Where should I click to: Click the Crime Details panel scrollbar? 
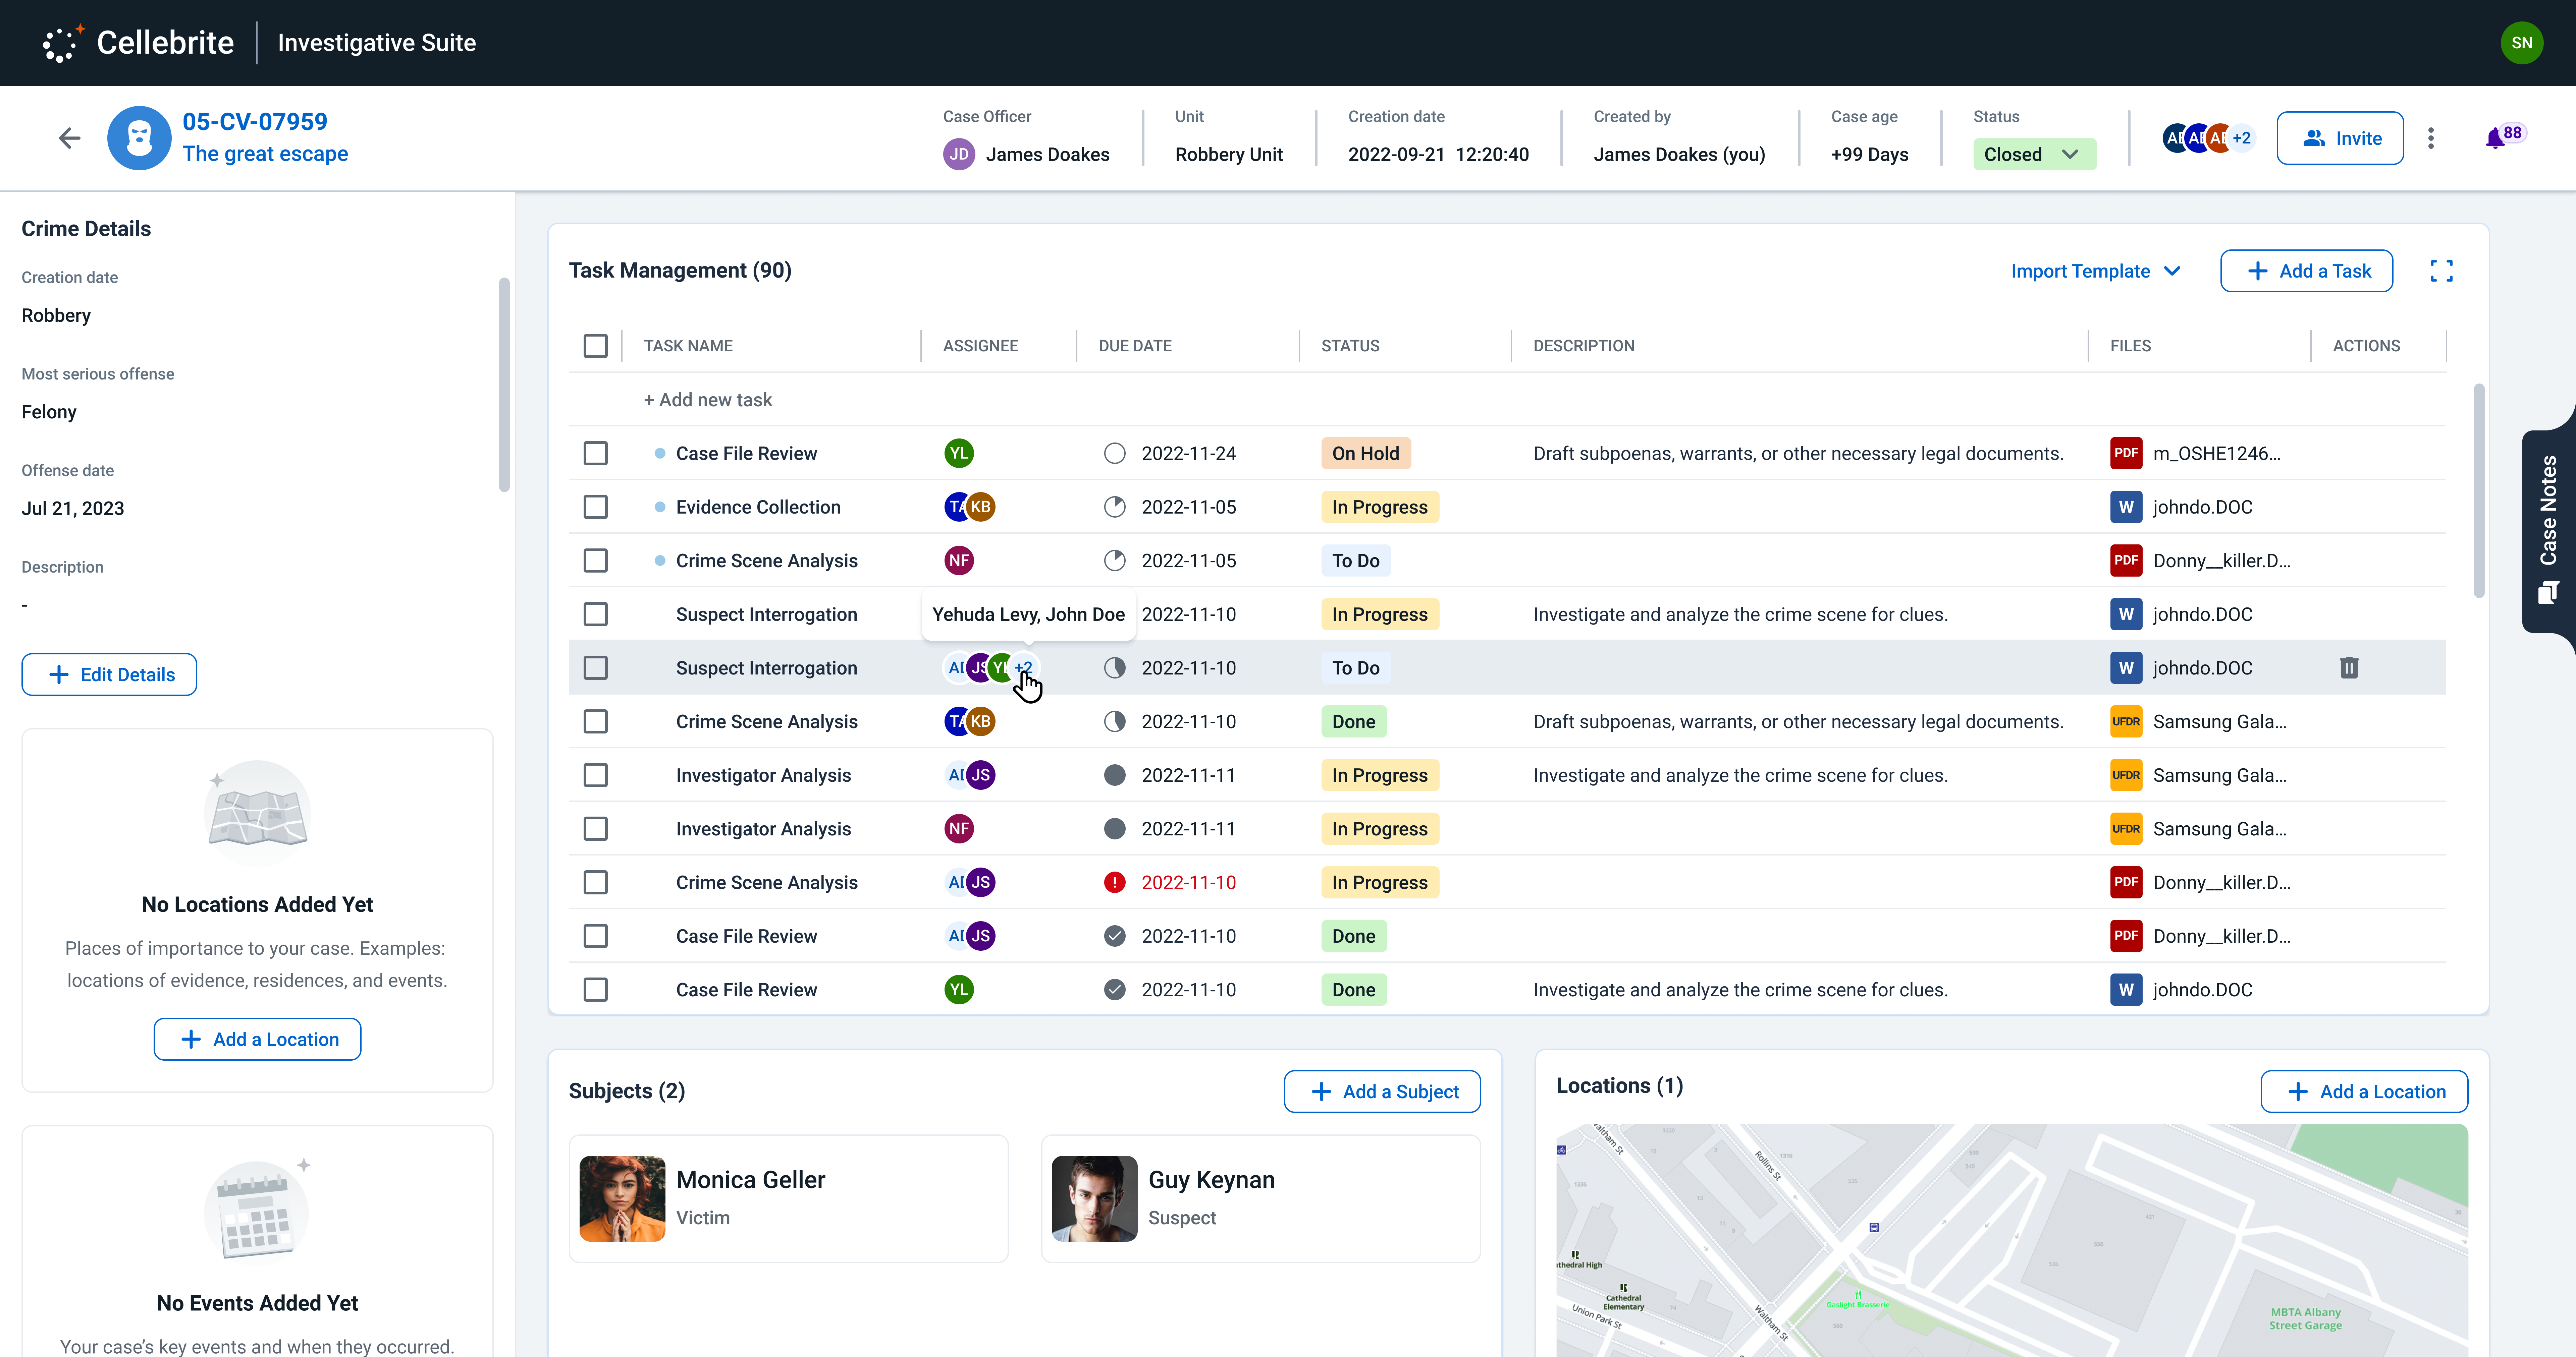pyautogui.click(x=504, y=385)
